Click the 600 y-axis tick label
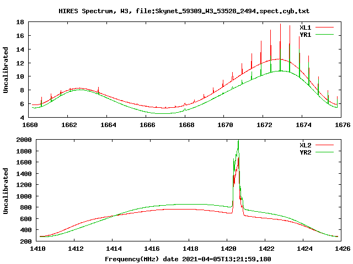This screenshot has height=264, width=353. [26, 219]
